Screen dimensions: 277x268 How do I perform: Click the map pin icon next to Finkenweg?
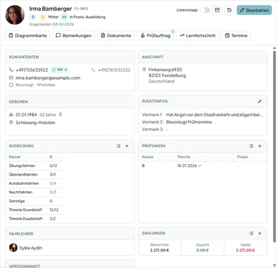click(x=144, y=69)
